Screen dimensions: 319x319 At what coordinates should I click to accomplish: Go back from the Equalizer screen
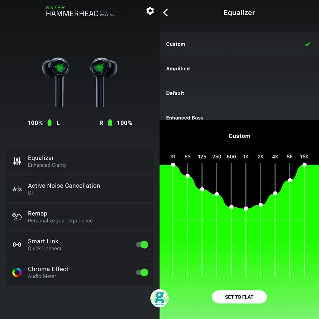(166, 12)
